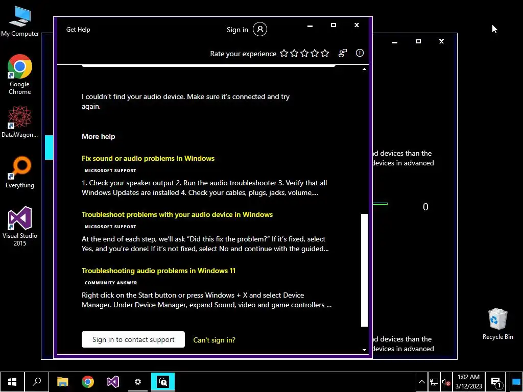This screenshot has width=523, height=392.
Task: Click the More help heading
Action: click(99, 136)
